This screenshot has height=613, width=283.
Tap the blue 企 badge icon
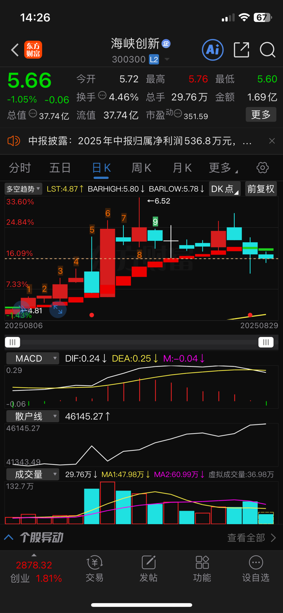(166, 43)
